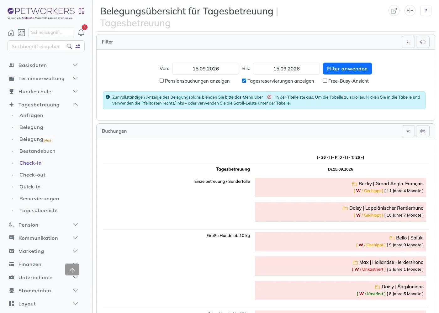
Task: Collapse the Filter panel
Action: click(x=408, y=42)
